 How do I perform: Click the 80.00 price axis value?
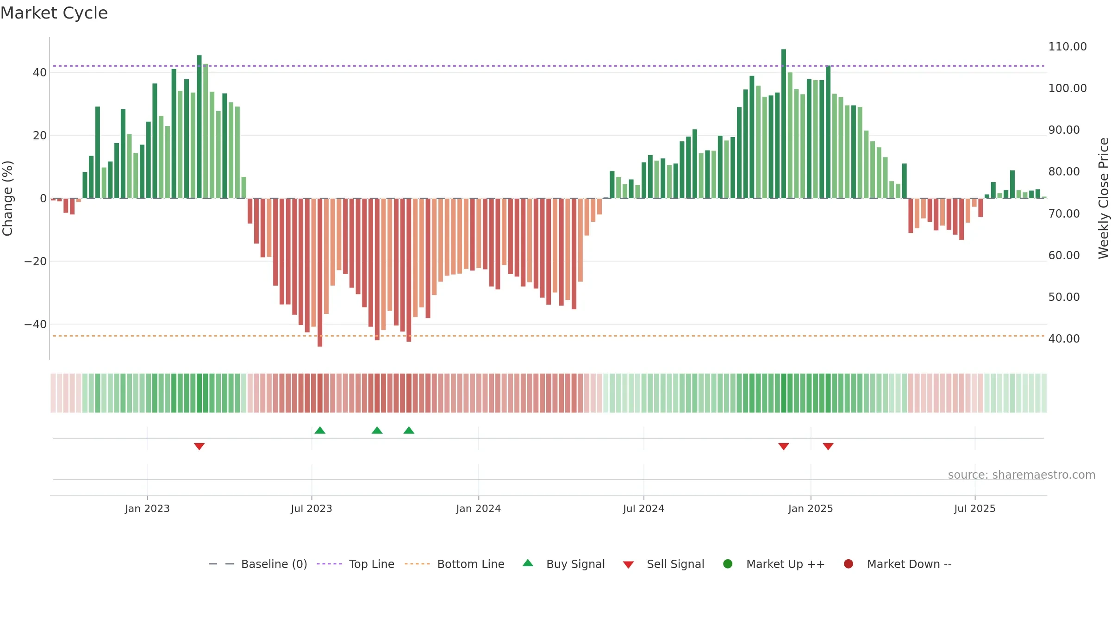(1064, 172)
